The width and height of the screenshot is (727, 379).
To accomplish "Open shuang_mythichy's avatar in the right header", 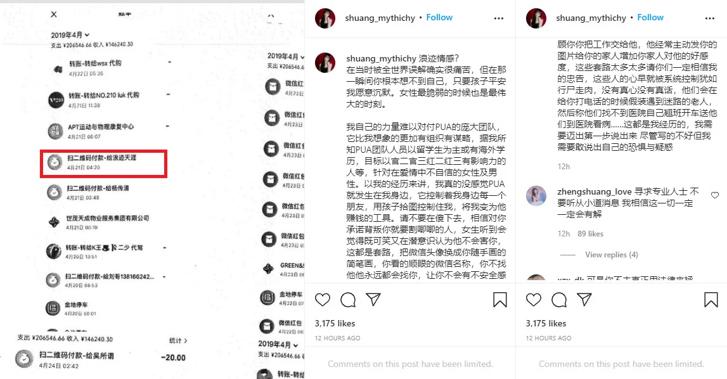I will coord(536,18).
